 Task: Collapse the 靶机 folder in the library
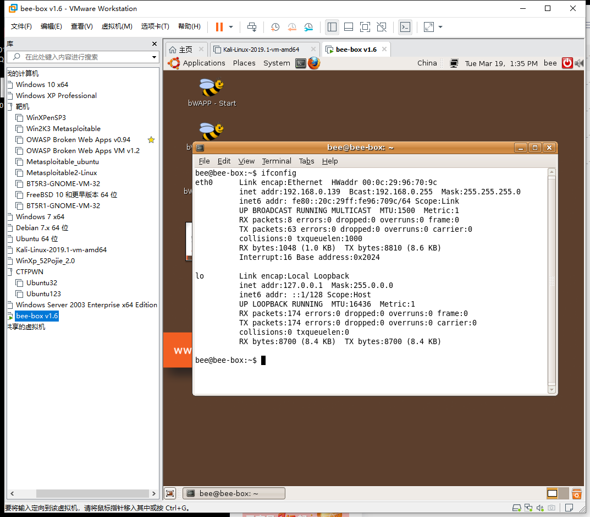click(10, 107)
